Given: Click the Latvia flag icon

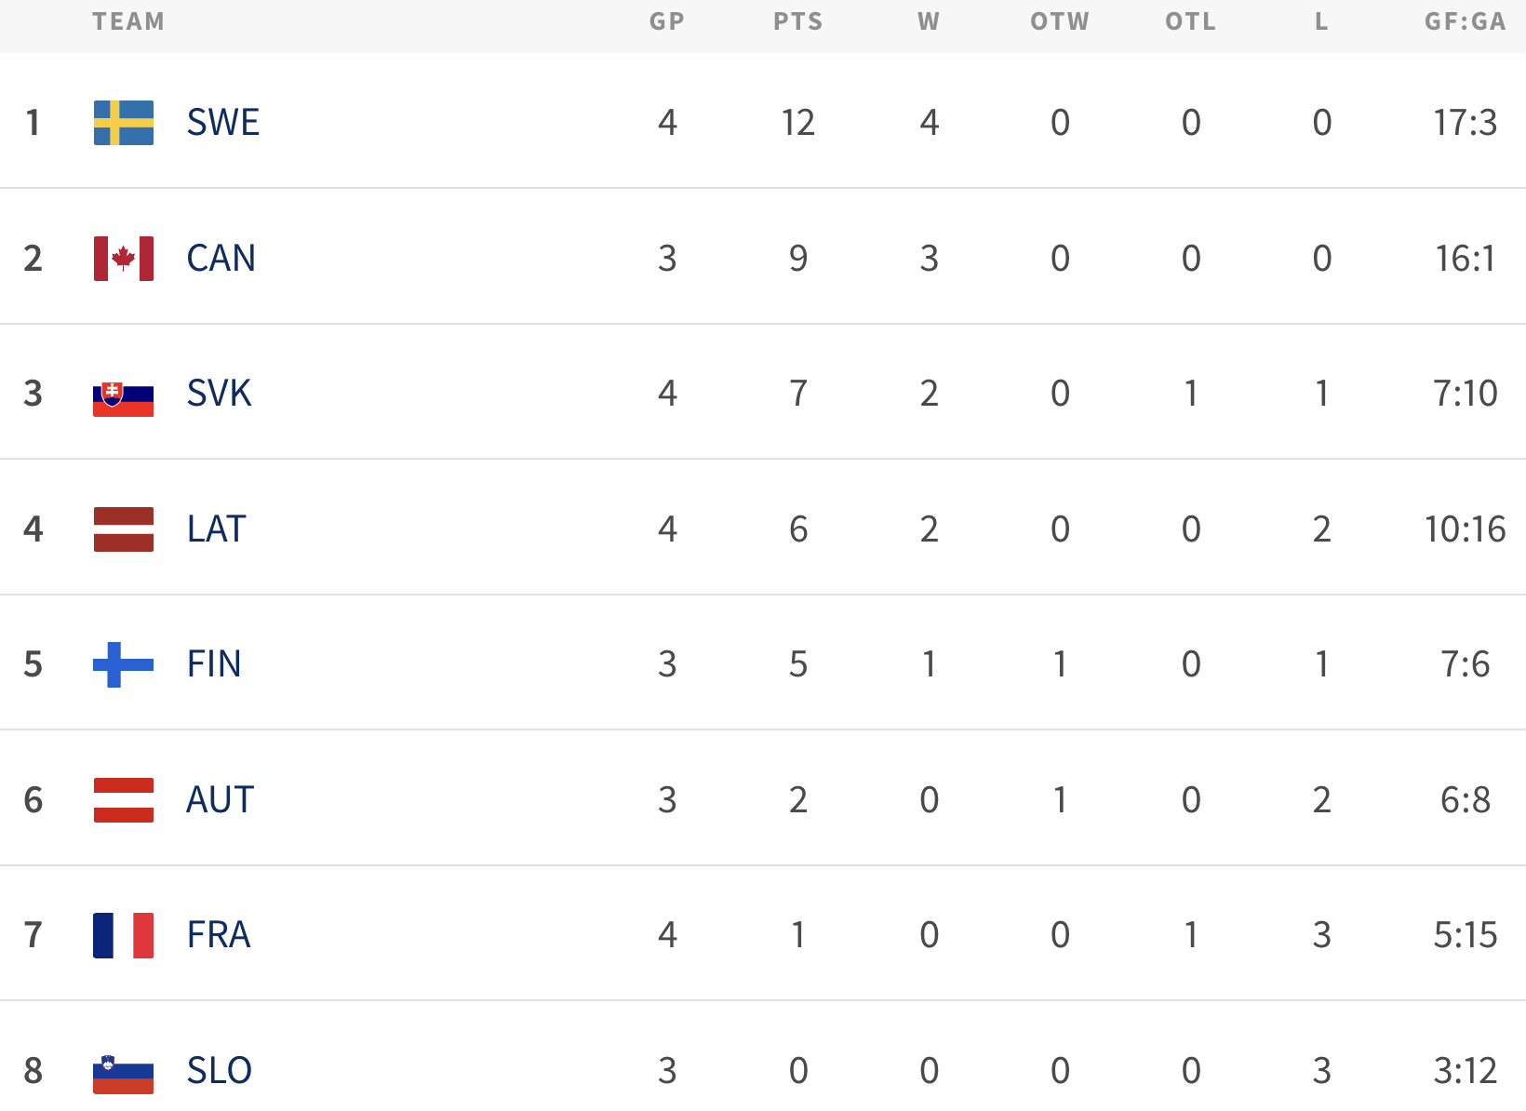Looking at the screenshot, I should point(124,529).
